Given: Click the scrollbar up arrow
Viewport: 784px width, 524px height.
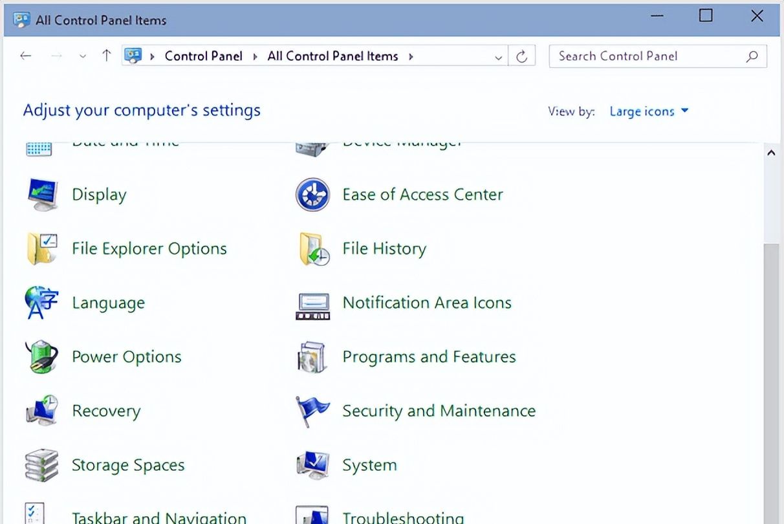Looking at the screenshot, I should click(771, 153).
